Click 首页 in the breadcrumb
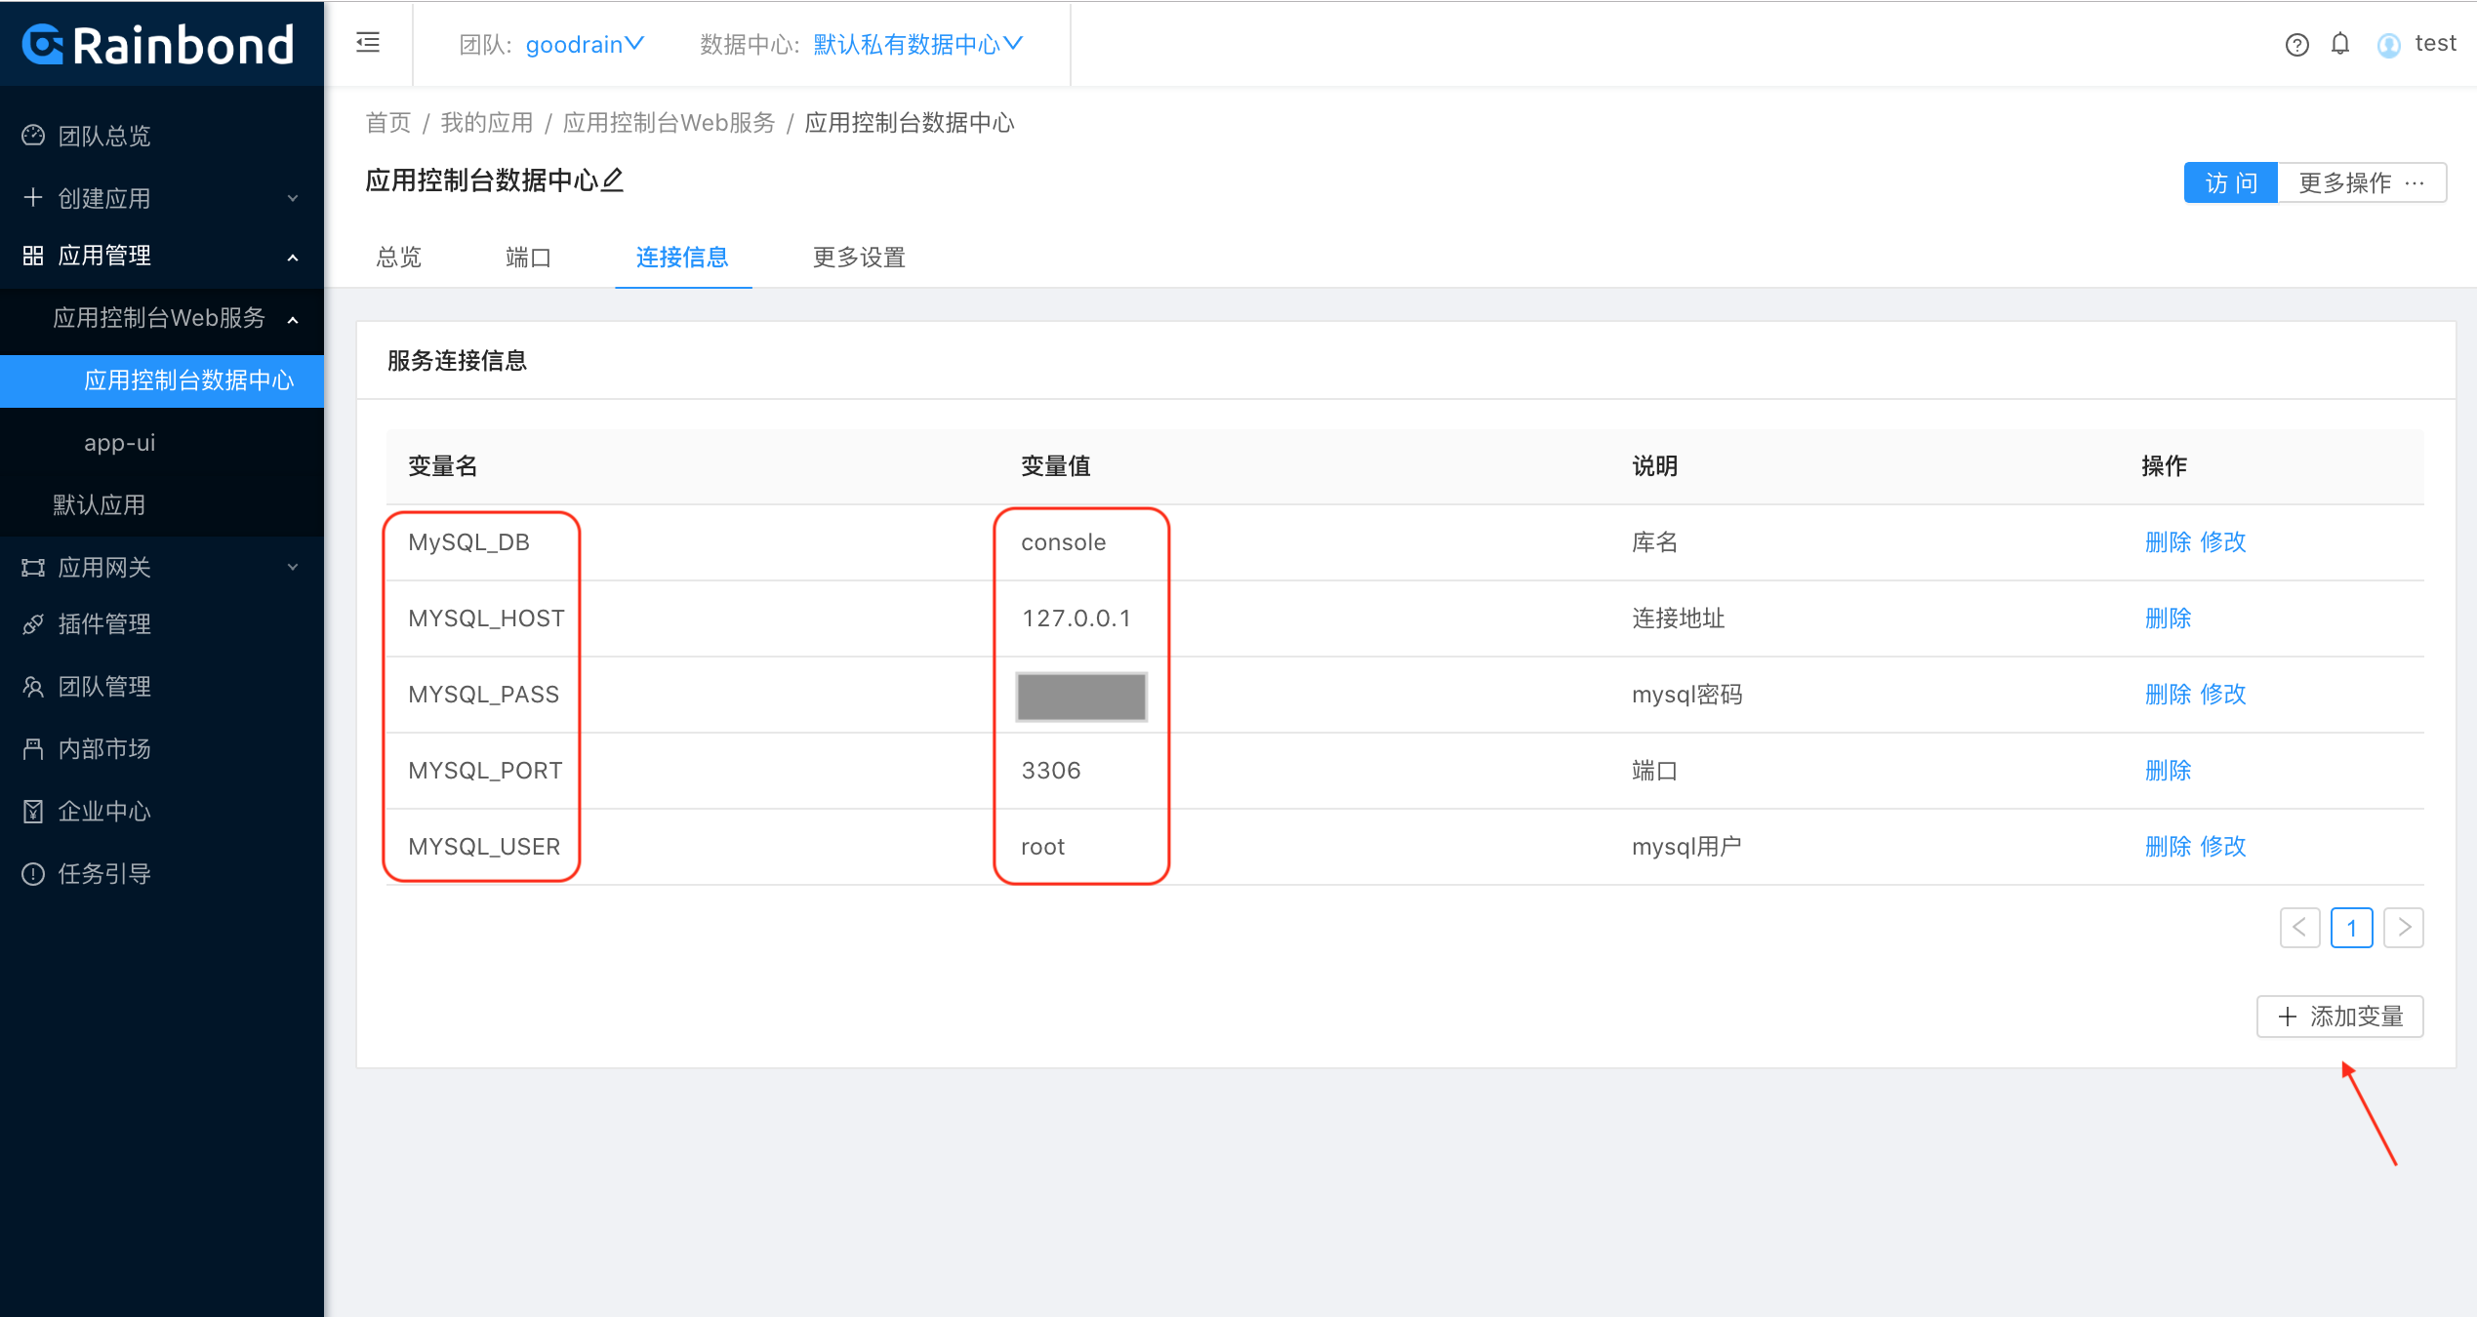2477x1317 pixels. tap(388, 122)
